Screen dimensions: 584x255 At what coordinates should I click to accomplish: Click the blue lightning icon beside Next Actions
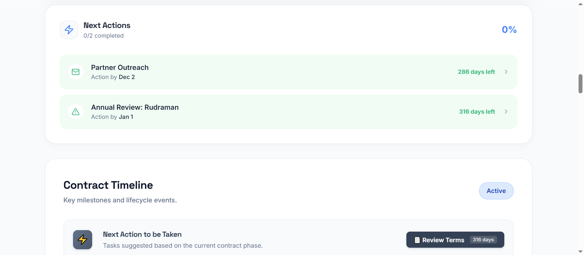tap(69, 30)
